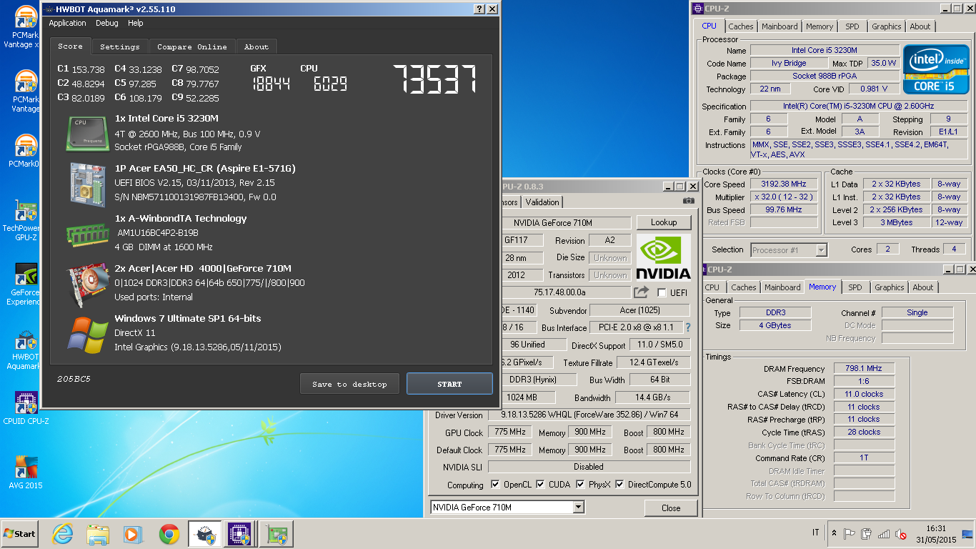The height and width of the screenshot is (549, 976).
Task: Click the 73537 total score
Action: tap(434, 79)
